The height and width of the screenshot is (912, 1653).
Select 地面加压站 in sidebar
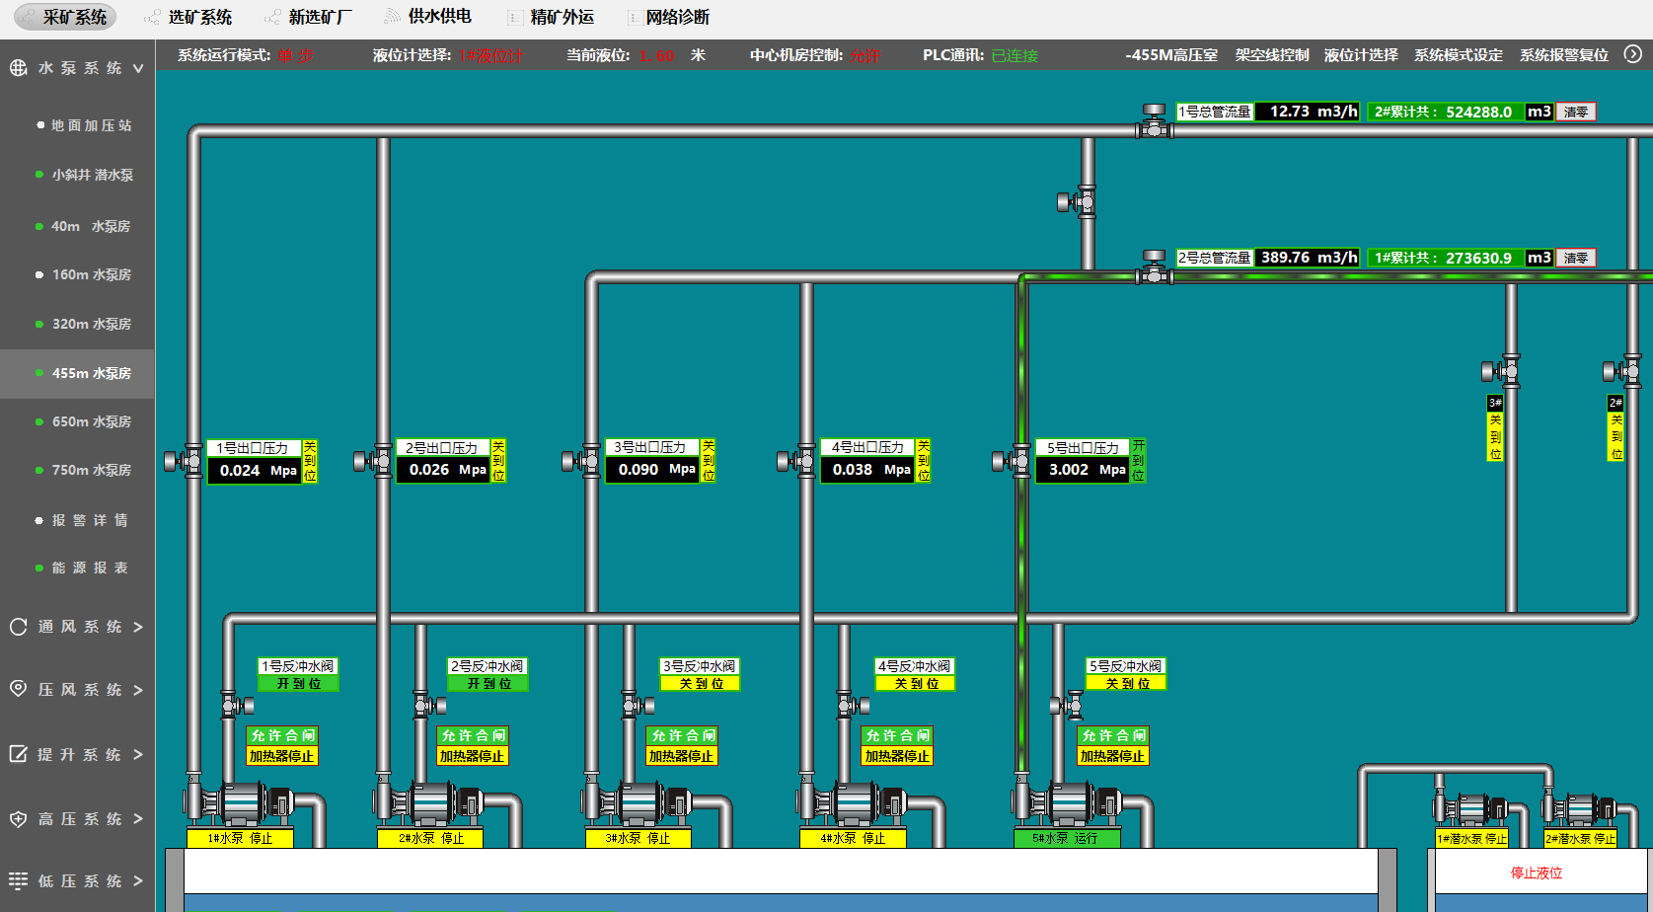pos(84,125)
